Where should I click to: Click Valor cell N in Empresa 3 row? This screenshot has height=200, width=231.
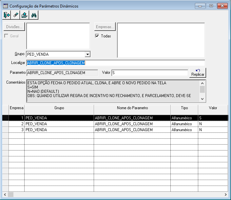[213, 130]
